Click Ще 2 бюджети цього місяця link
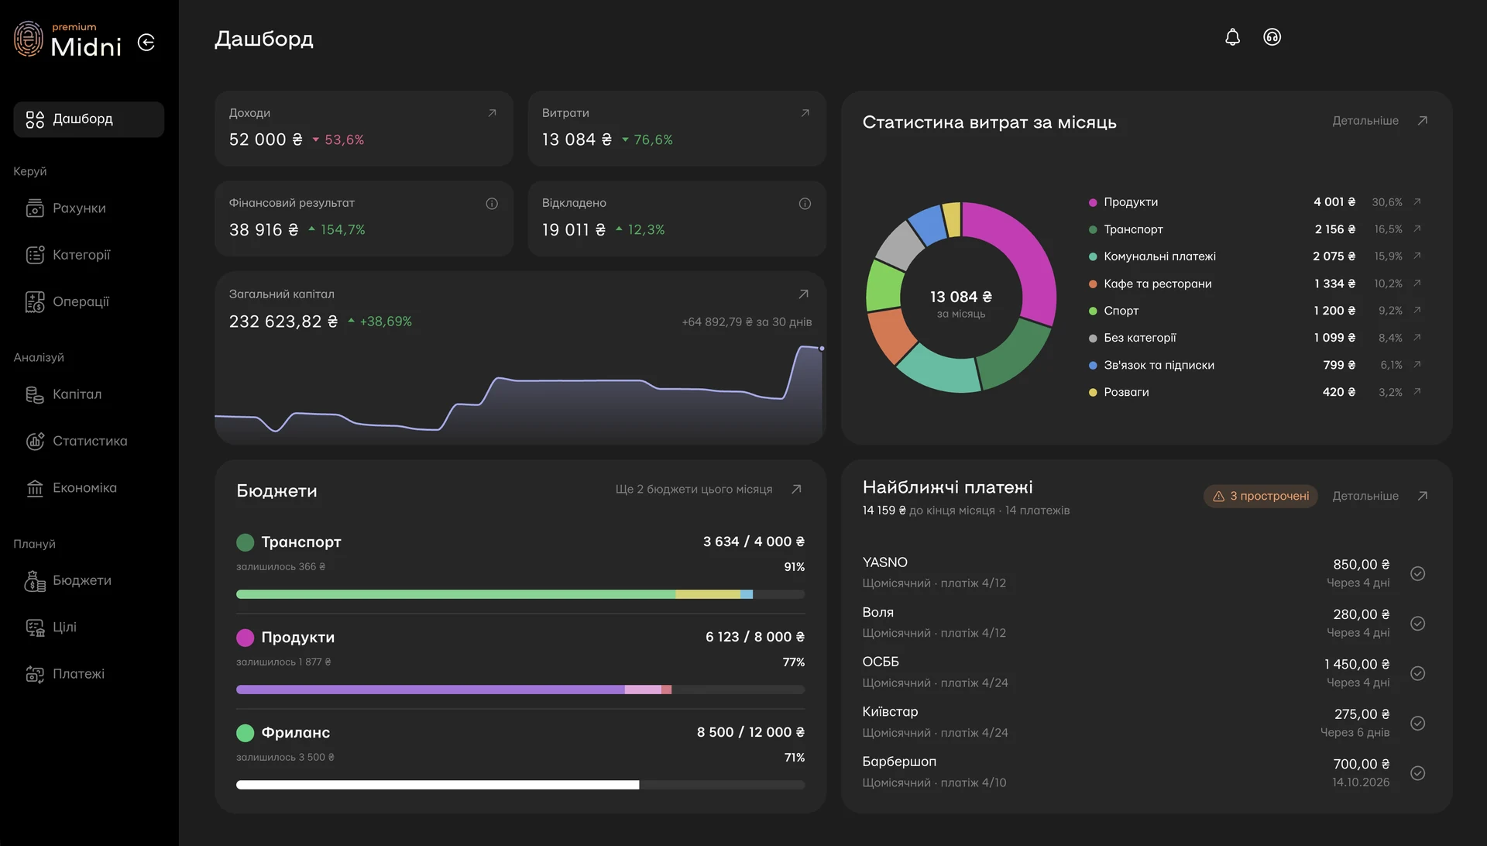 (x=693, y=490)
